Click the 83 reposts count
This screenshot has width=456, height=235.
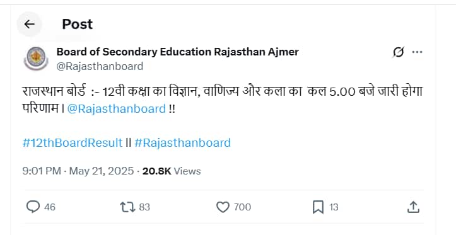(x=144, y=207)
